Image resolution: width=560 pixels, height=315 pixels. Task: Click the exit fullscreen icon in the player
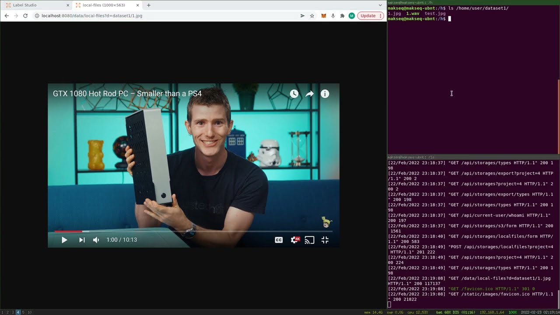(x=325, y=240)
